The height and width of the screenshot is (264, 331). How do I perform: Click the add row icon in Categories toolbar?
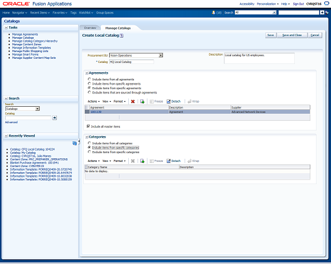pyautogui.click(x=142, y=161)
